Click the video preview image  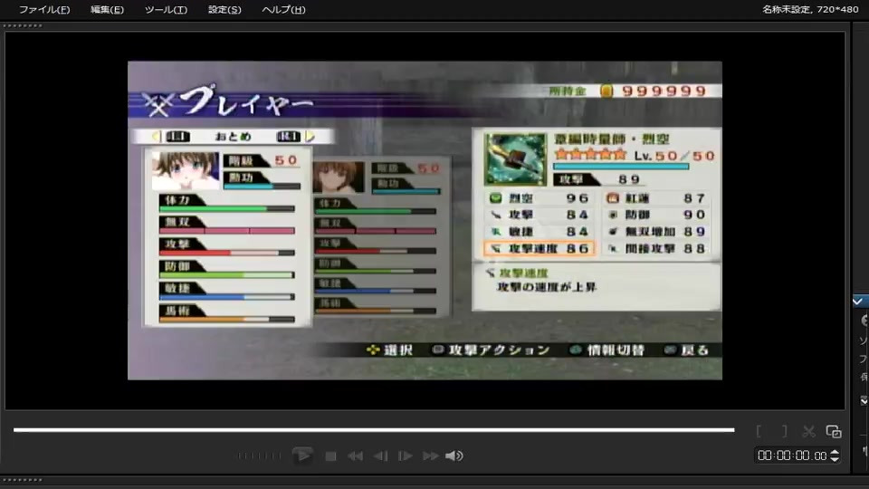click(425, 221)
